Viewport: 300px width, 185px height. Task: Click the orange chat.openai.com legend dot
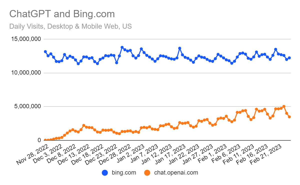(147, 173)
